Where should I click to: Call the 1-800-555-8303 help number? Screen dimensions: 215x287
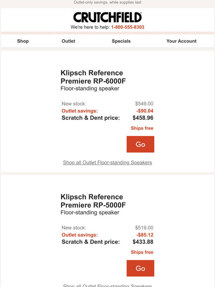pos(128,27)
